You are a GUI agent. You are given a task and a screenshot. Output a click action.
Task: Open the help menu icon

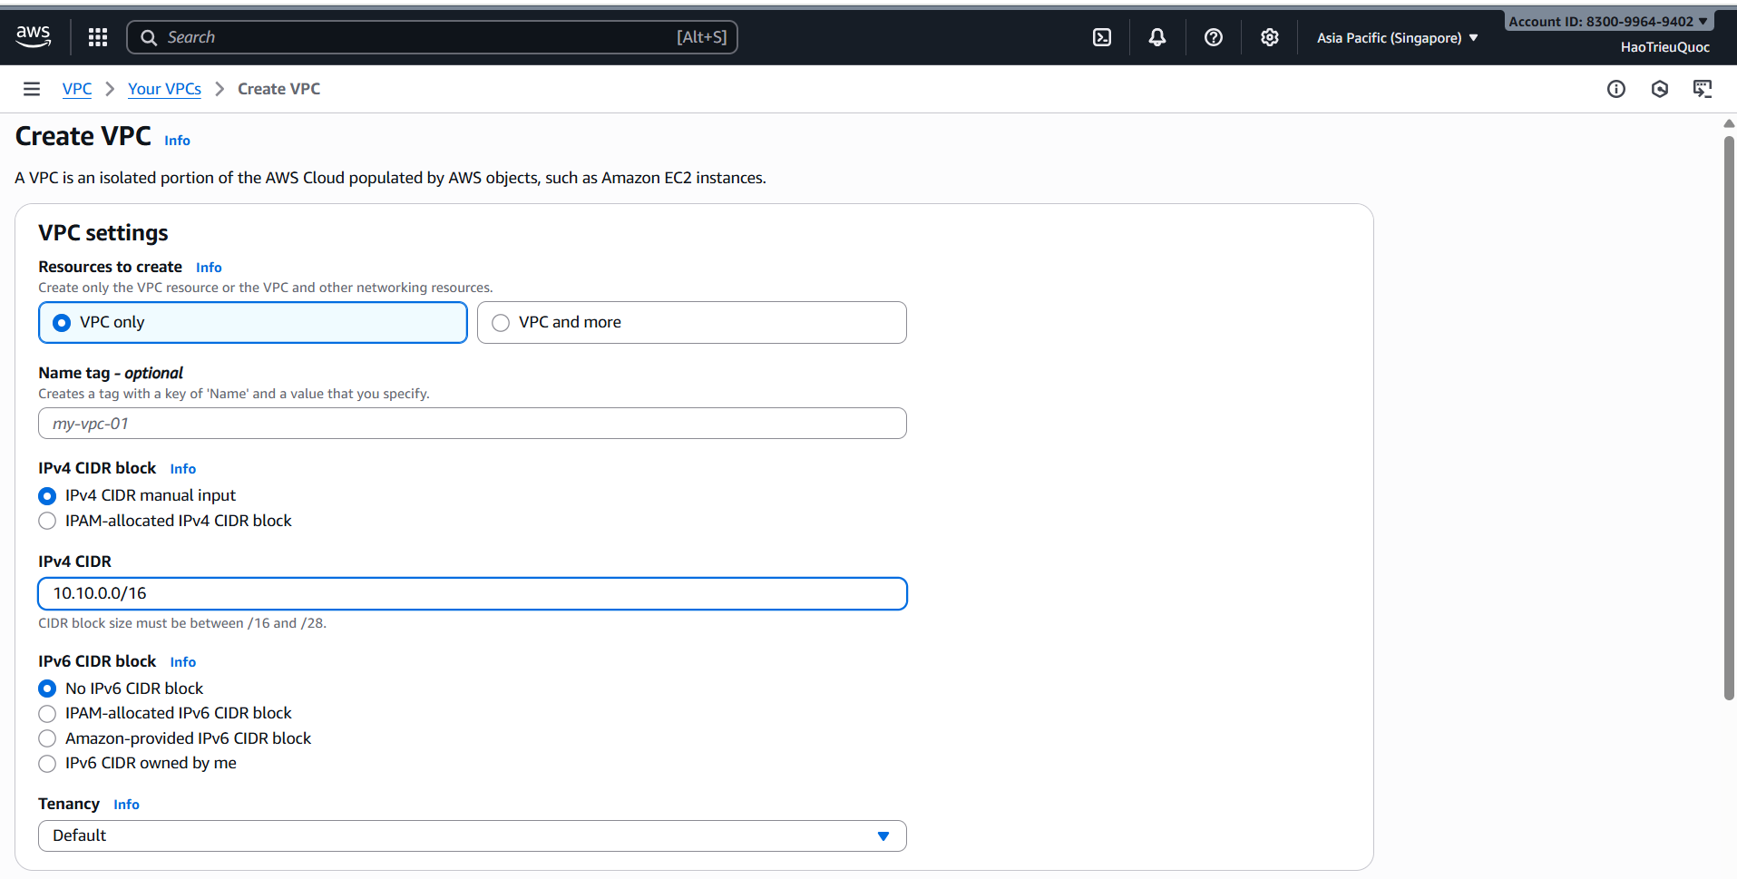pyautogui.click(x=1214, y=37)
